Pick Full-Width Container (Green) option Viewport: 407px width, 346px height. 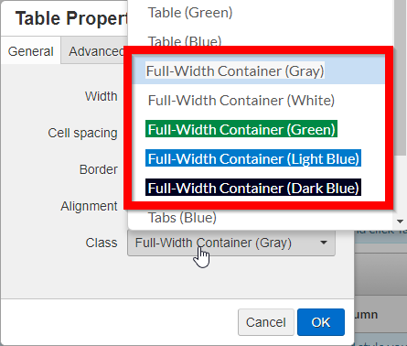click(x=259, y=129)
